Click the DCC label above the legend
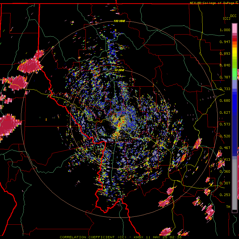 point(233,16)
